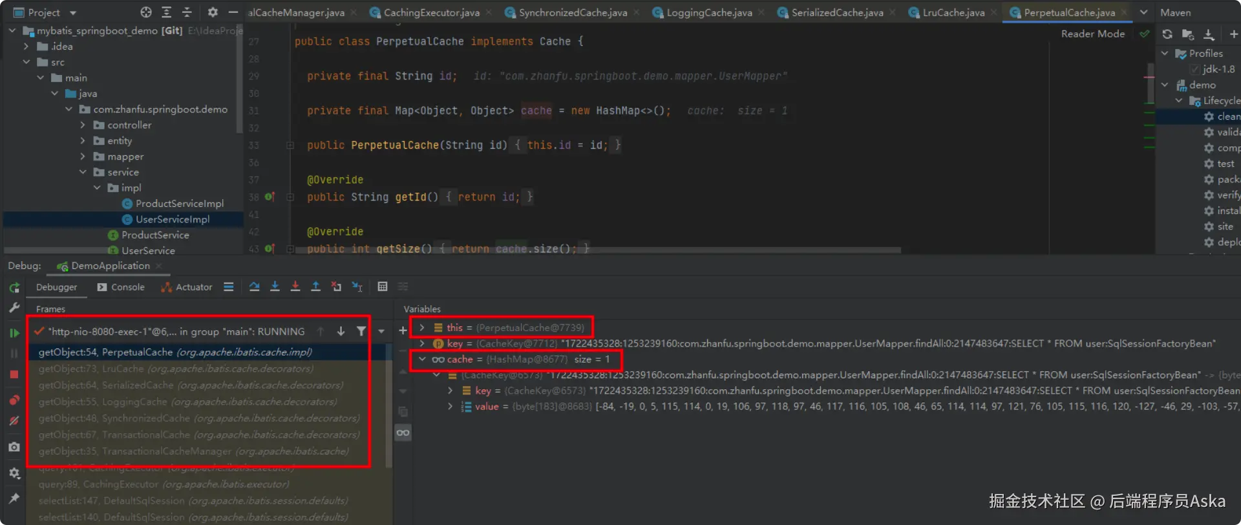Click the Rerun DemoApplication debug icon
Image resolution: width=1241 pixels, height=525 pixels.
coord(14,288)
